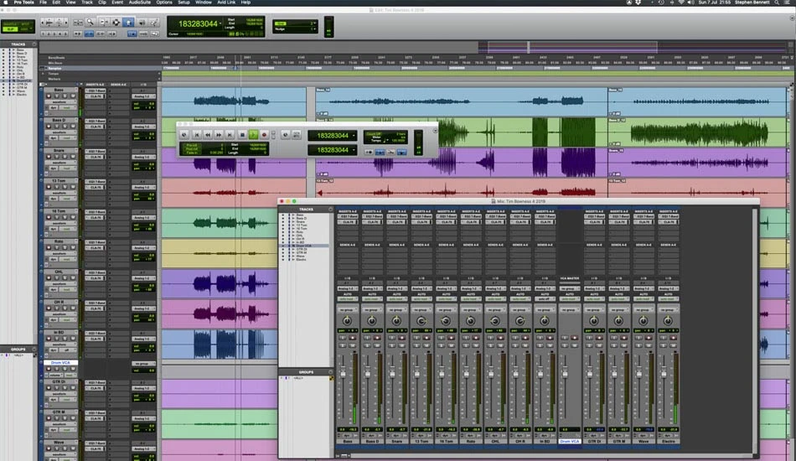Select the Selector tool in the Edit toolbar
Image resolution: width=796 pixels, height=461 pixels.
[116, 22]
